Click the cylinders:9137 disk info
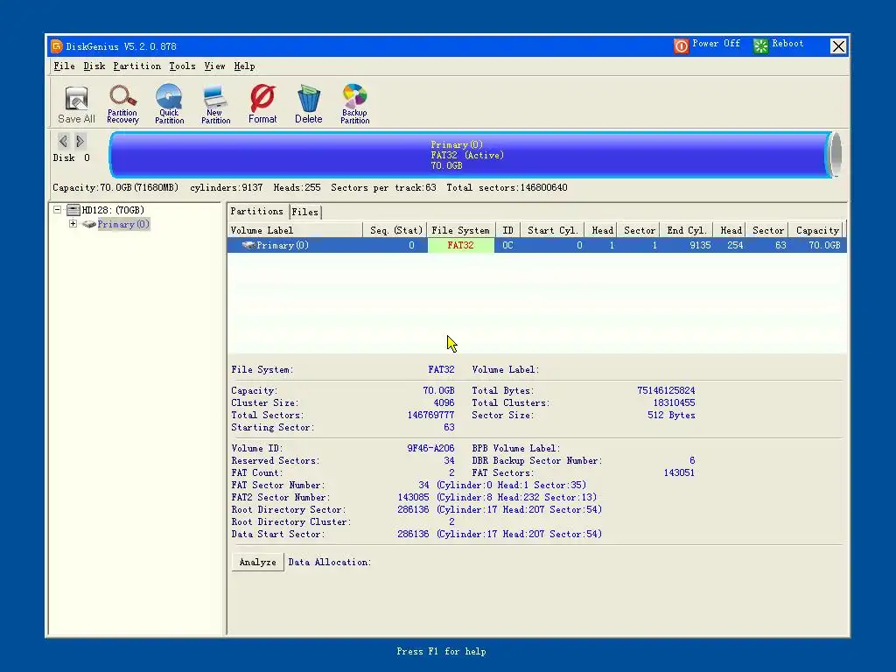Viewport: 896px width, 672px height. click(x=227, y=188)
